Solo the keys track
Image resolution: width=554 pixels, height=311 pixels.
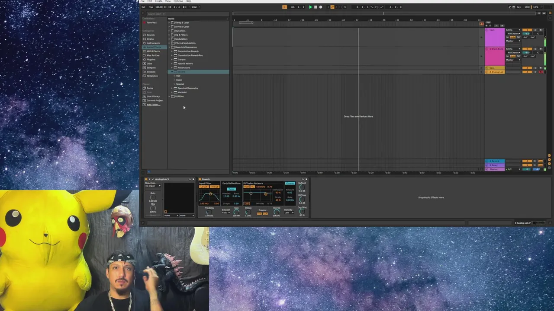coord(535,30)
